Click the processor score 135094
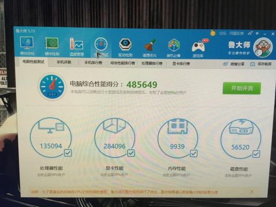 click(51, 146)
